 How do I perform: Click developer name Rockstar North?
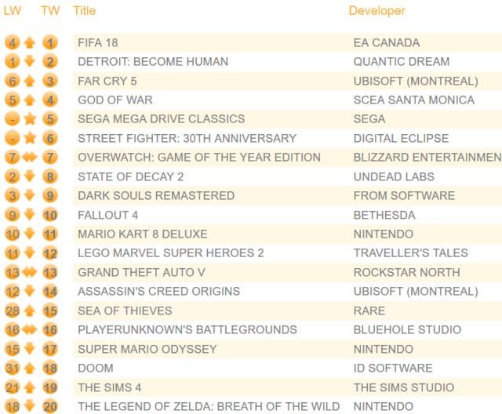tap(406, 272)
